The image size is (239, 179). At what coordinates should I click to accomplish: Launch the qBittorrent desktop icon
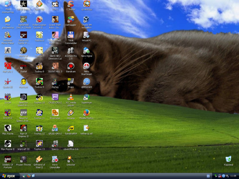86,82
